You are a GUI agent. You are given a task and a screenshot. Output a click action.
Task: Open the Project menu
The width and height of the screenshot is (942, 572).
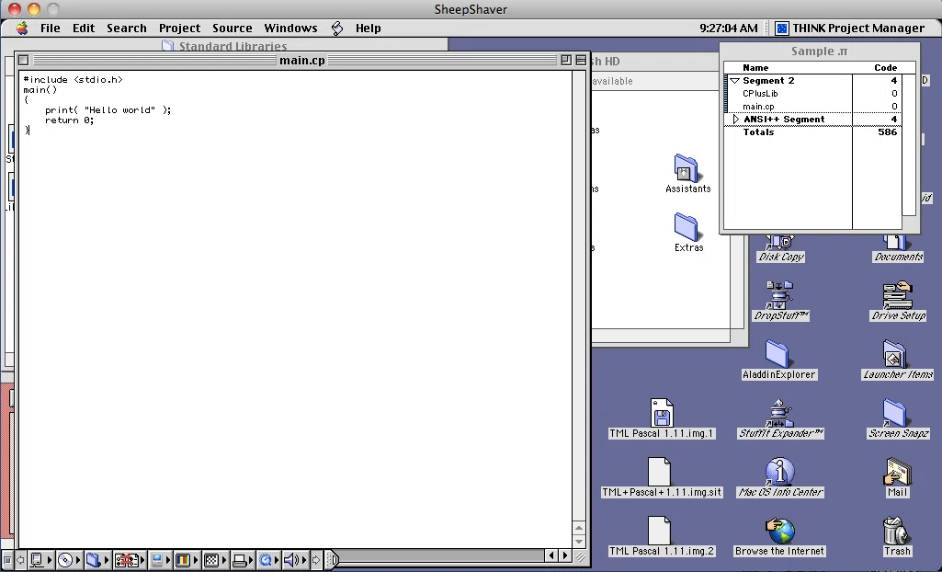pyautogui.click(x=179, y=29)
